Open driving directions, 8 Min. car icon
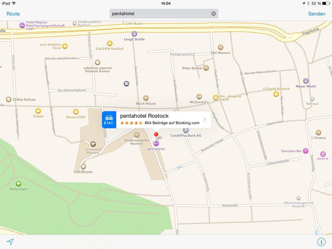332x249 pixels. click(x=109, y=120)
